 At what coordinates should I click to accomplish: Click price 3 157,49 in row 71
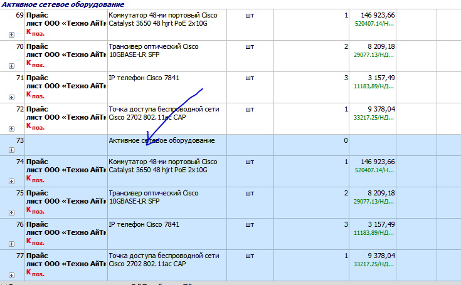(x=381, y=78)
